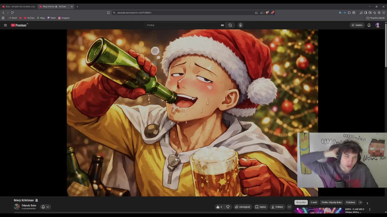Click the youtube.com address bar URL
Screen dimensions: 387x217
(135, 13)
